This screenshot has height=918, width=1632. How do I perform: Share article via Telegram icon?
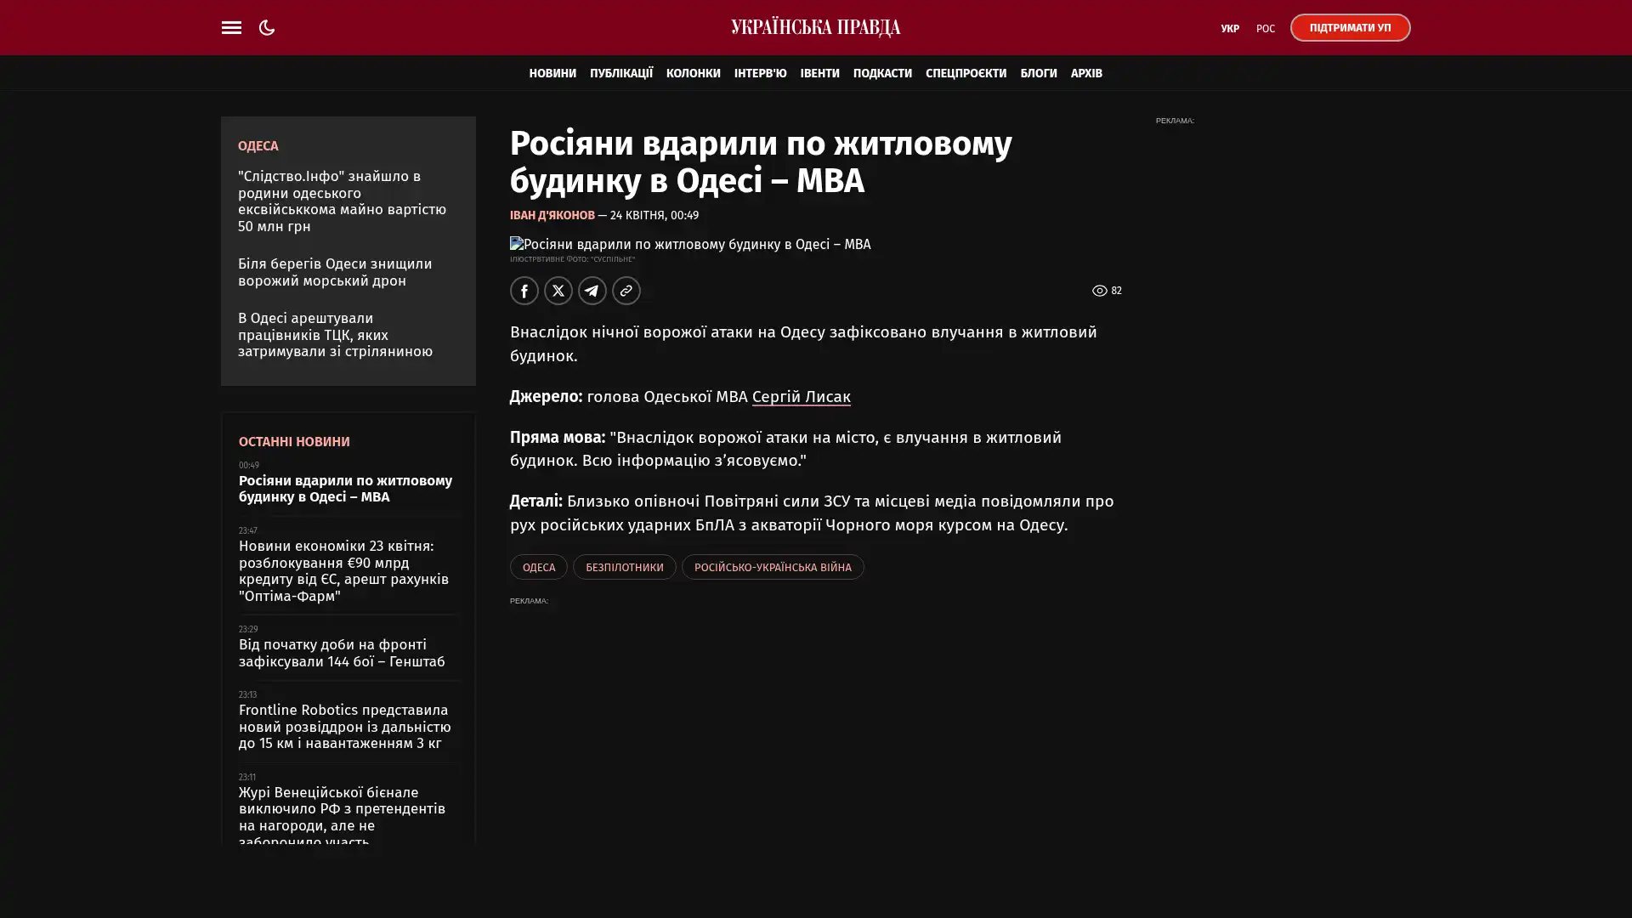(x=592, y=291)
